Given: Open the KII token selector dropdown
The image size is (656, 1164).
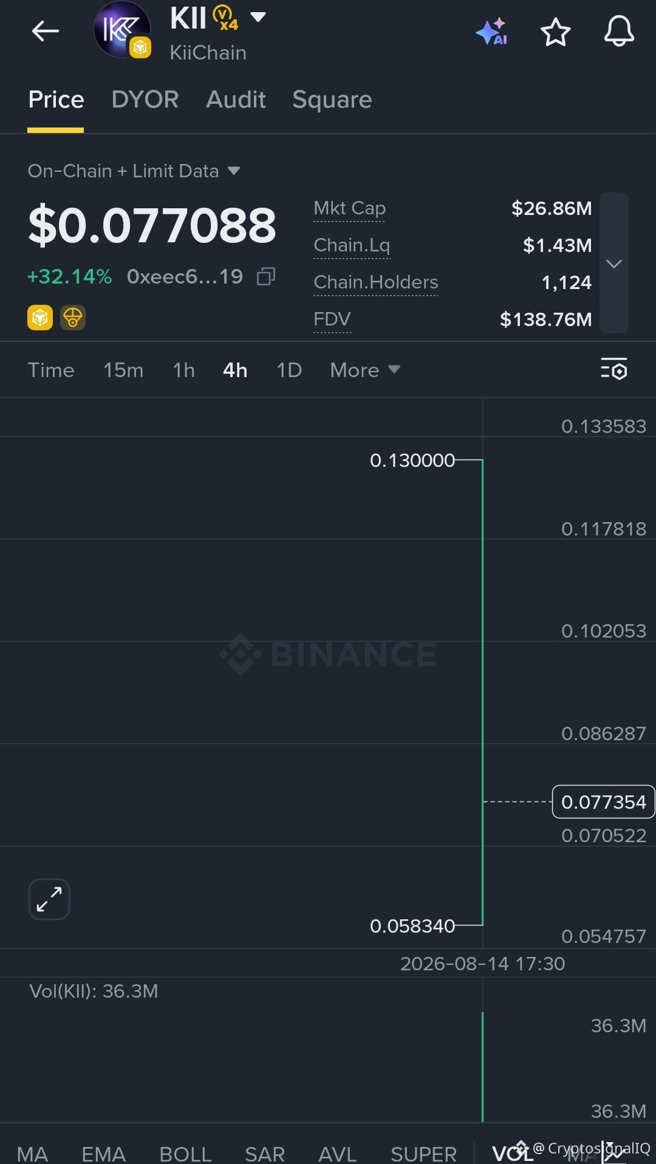Looking at the screenshot, I should (x=258, y=17).
